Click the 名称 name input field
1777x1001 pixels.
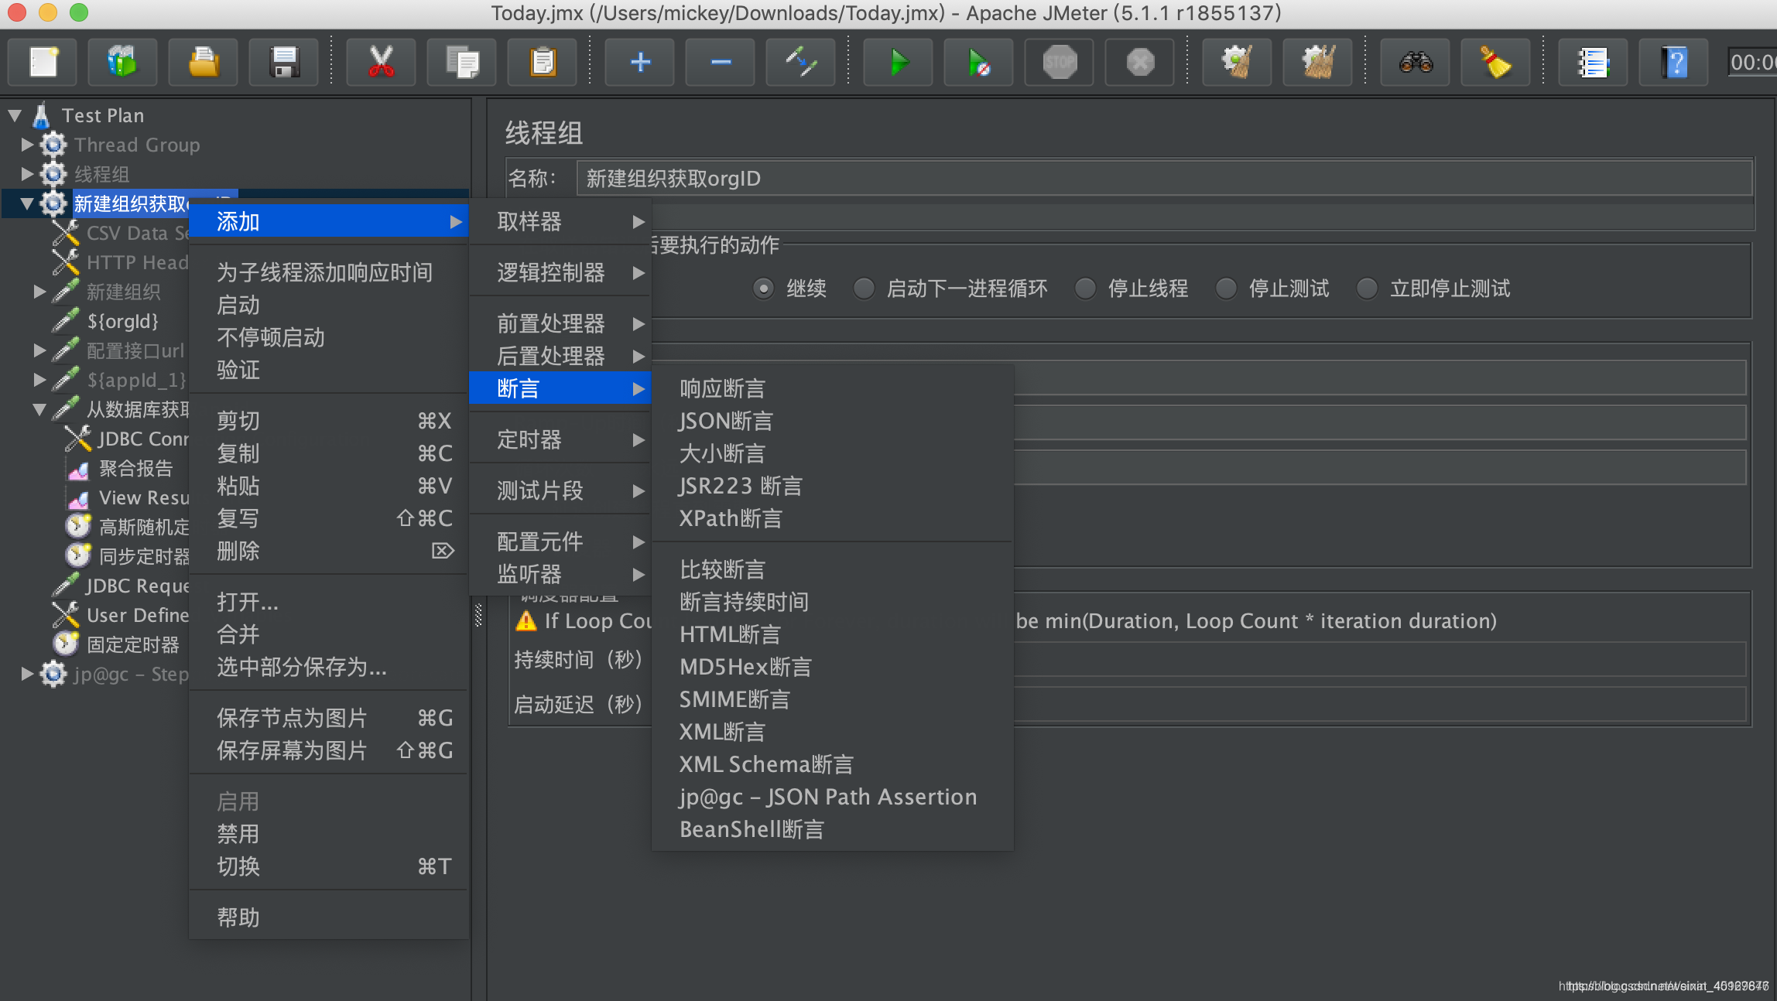(1165, 179)
